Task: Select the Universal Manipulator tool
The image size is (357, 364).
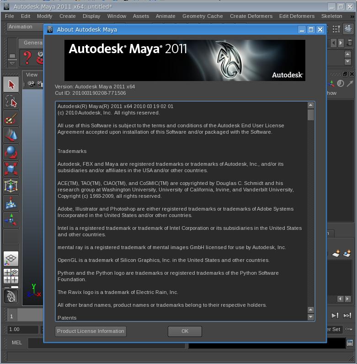Action: pyautogui.click(x=11, y=186)
